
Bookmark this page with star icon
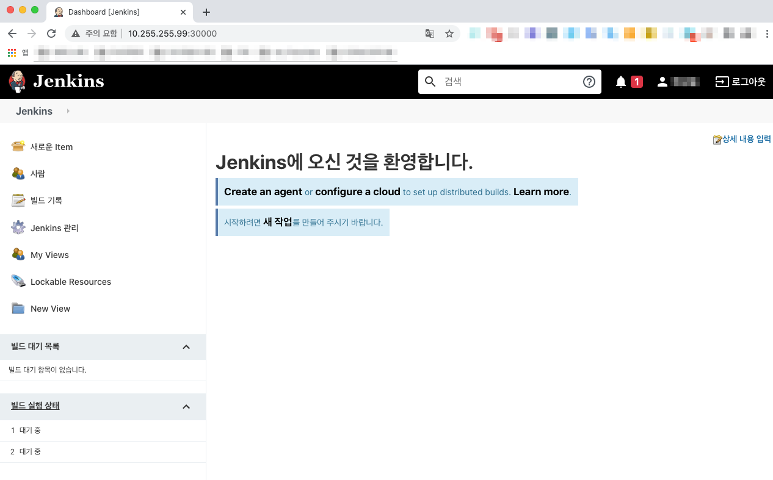coord(449,34)
